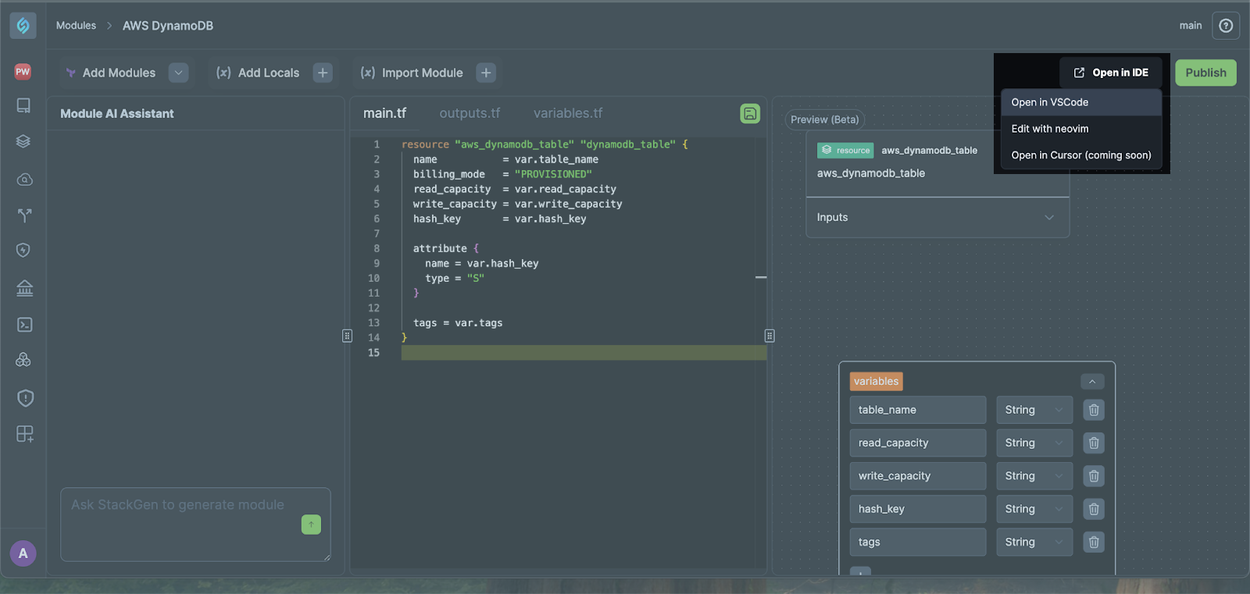Click right editor panel resize handle
This screenshot has height=594, width=1250.
click(x=770, y=336)
